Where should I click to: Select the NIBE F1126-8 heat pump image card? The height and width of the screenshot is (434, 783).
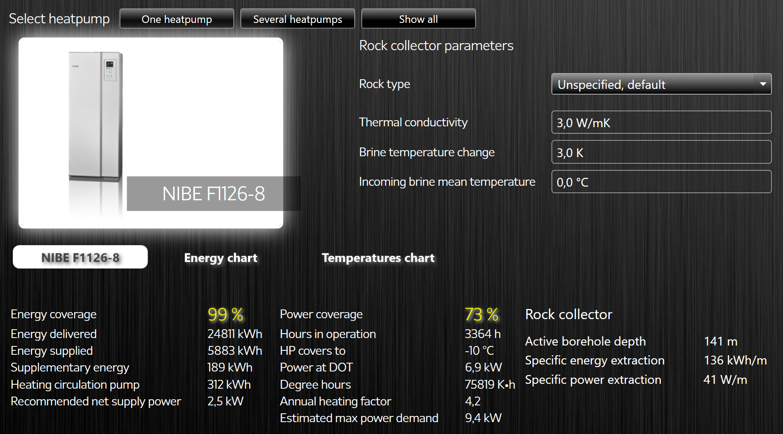click(x=151, y=133)
